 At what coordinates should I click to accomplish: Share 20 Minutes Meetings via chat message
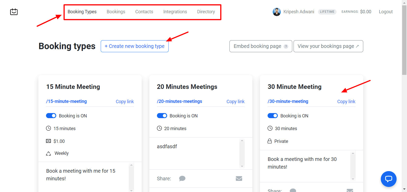pyautogui.click(x=182, y=179)
